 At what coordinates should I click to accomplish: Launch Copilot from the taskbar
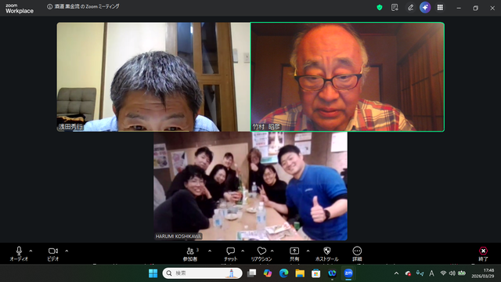pyautogui.click(x=268, y=273)
